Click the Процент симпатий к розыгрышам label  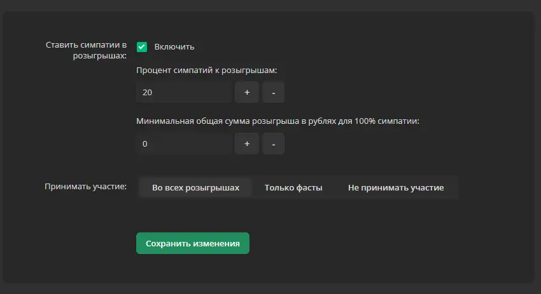(207, 70)
